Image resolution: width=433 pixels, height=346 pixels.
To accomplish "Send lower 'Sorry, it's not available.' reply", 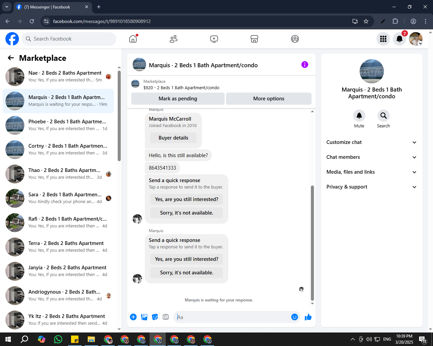I will (x=187, y=273).
